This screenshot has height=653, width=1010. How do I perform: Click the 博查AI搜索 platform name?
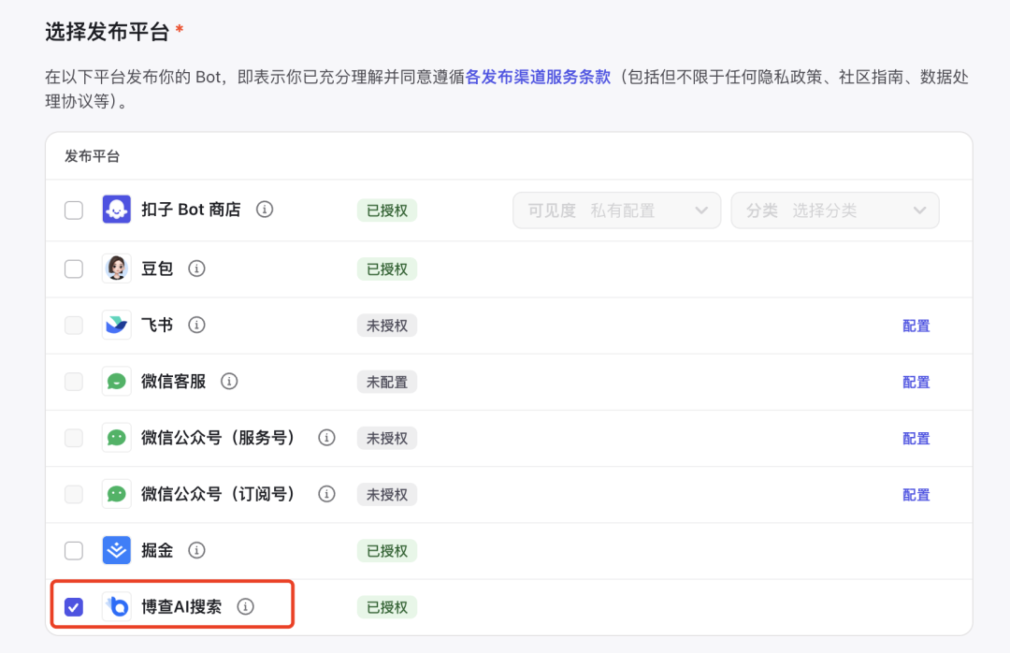click(x=181, y=606)
